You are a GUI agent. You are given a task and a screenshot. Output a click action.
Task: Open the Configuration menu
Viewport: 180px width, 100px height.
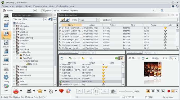[x=62, y=6]
